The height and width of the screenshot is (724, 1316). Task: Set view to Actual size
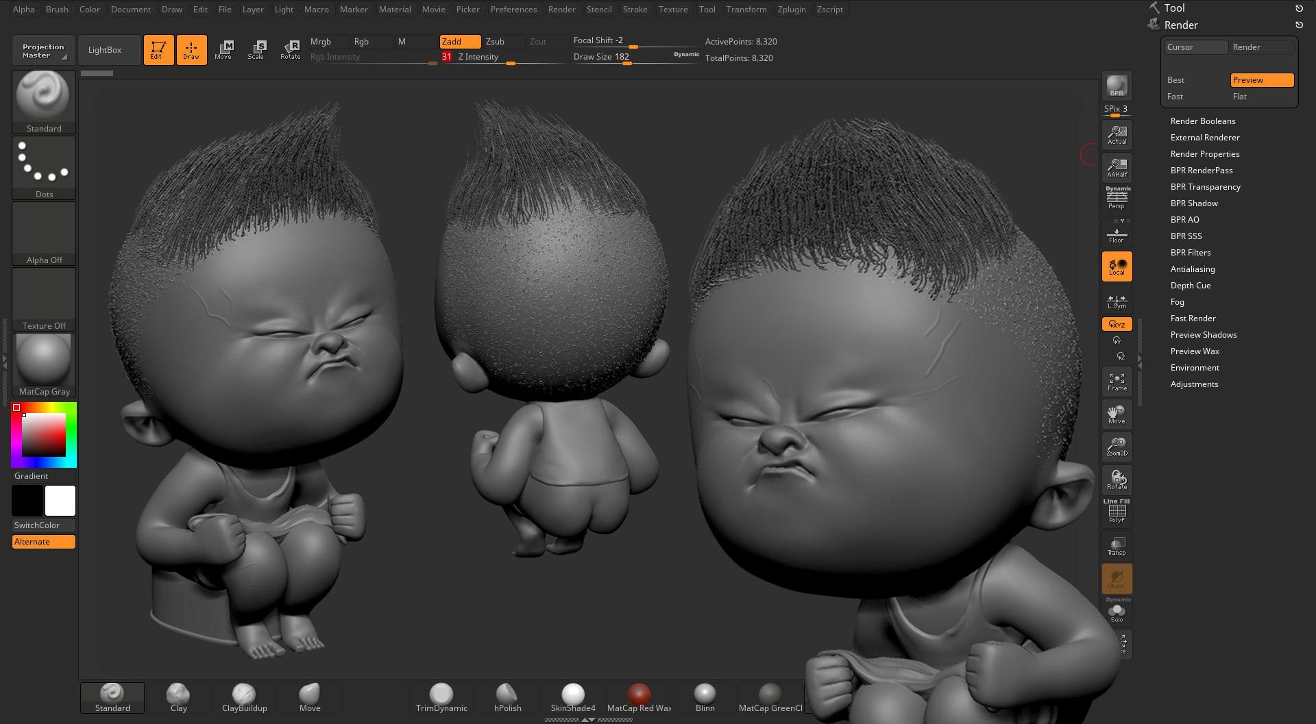tap(1117, 135)
